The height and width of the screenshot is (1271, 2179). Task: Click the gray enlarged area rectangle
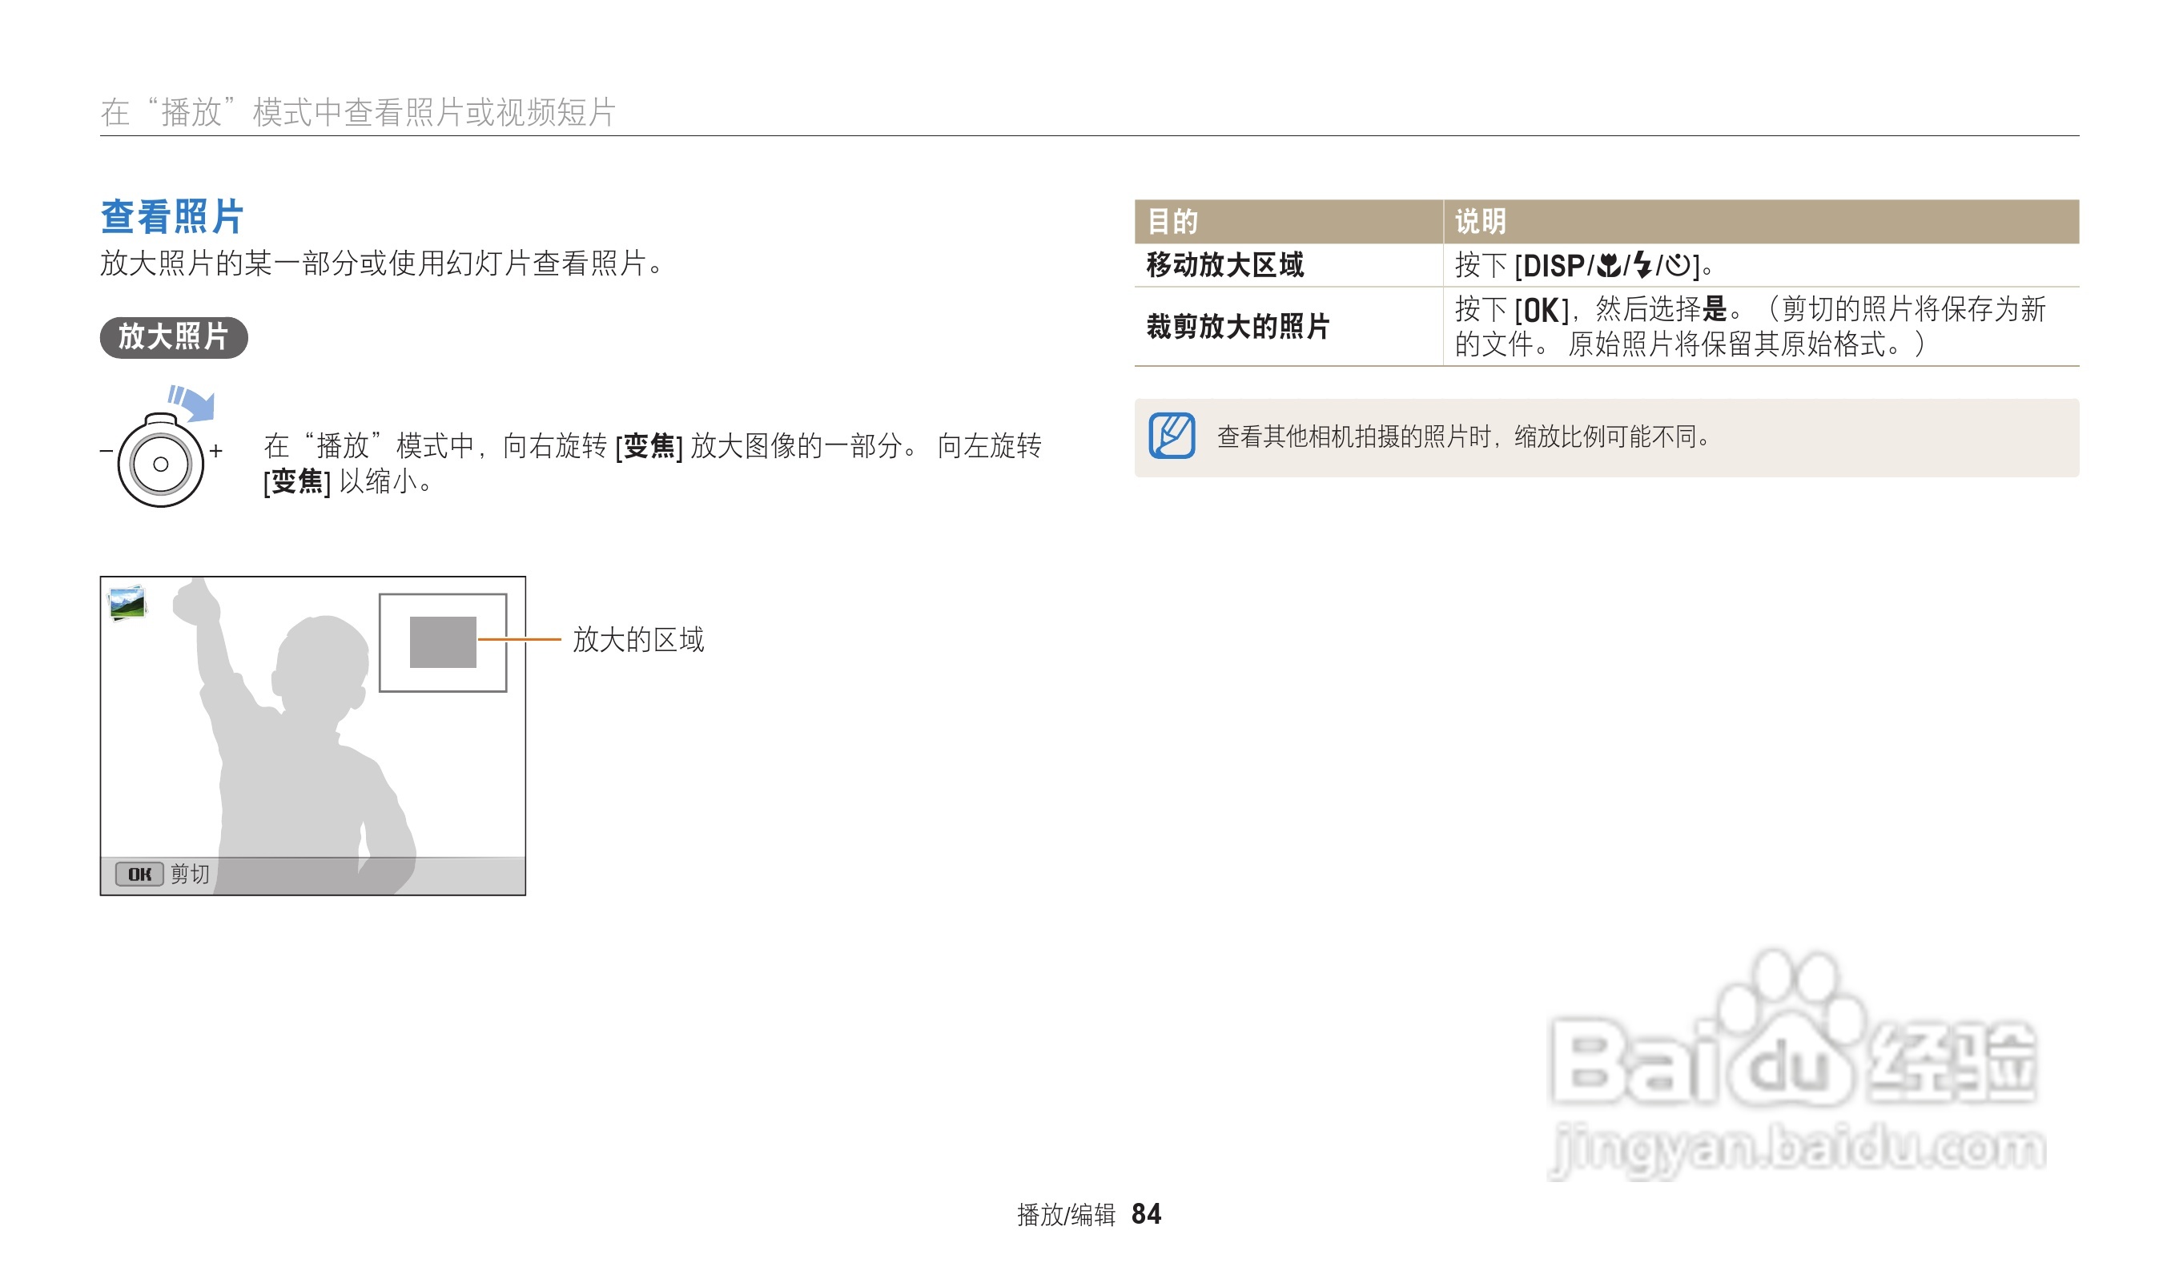(x=443, y=642)
